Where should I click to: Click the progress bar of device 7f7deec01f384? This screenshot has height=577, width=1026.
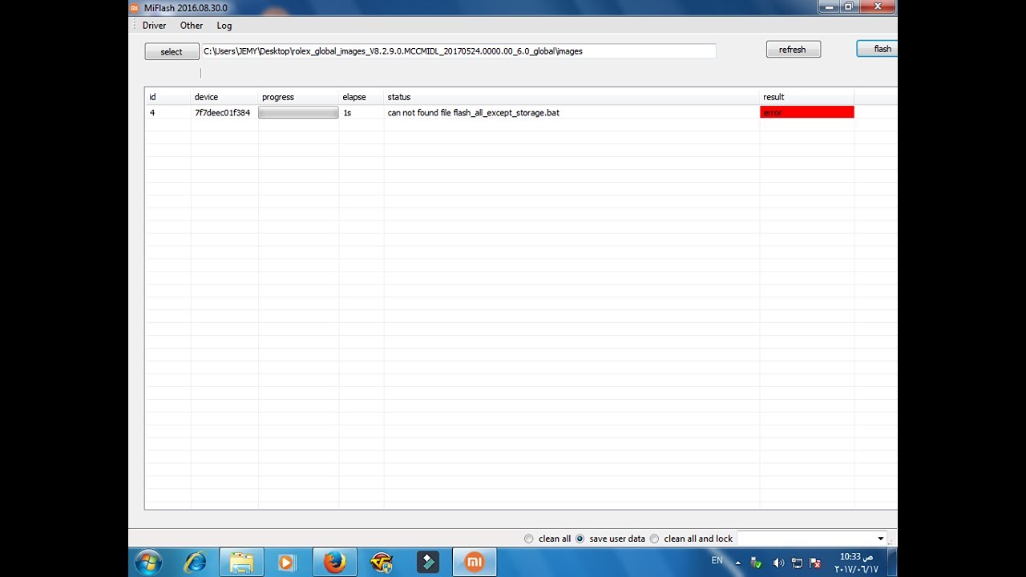tap(298, 113)
